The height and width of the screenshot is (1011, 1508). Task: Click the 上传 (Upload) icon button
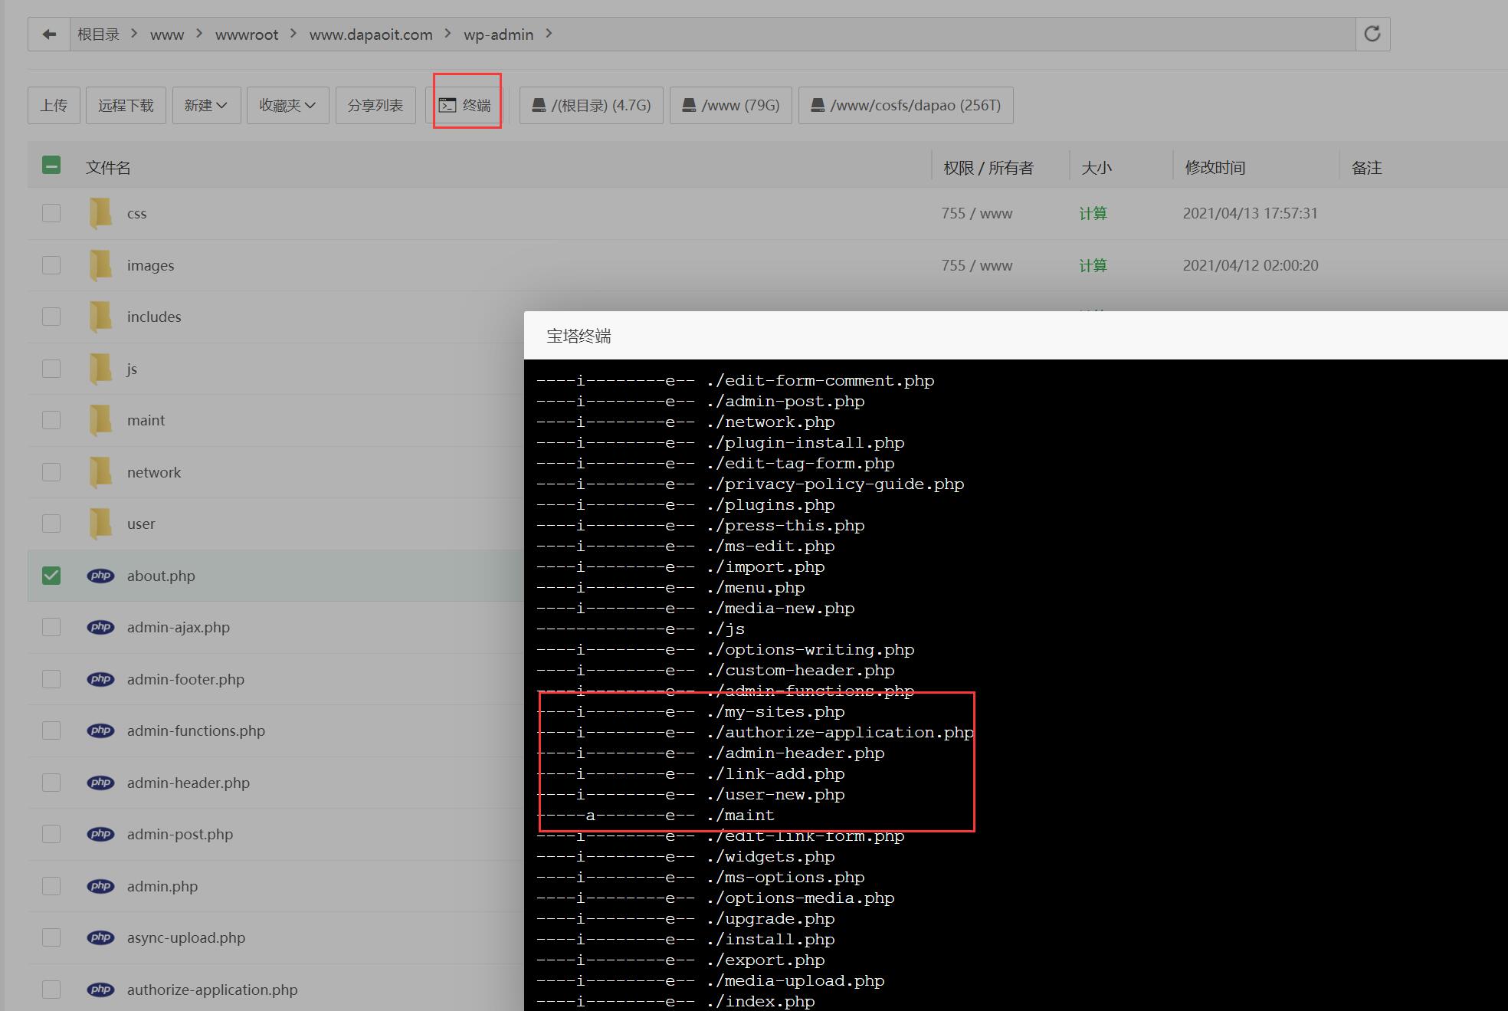(x=53, y=105)
